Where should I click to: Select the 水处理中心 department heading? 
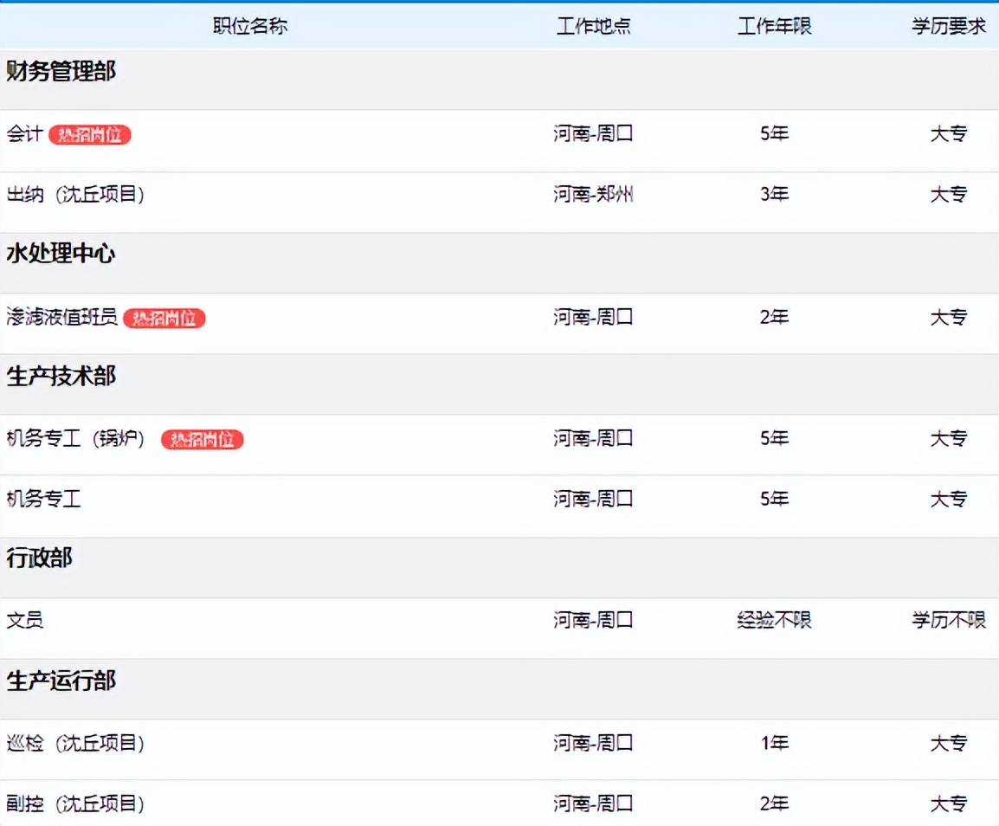[61, 254]
